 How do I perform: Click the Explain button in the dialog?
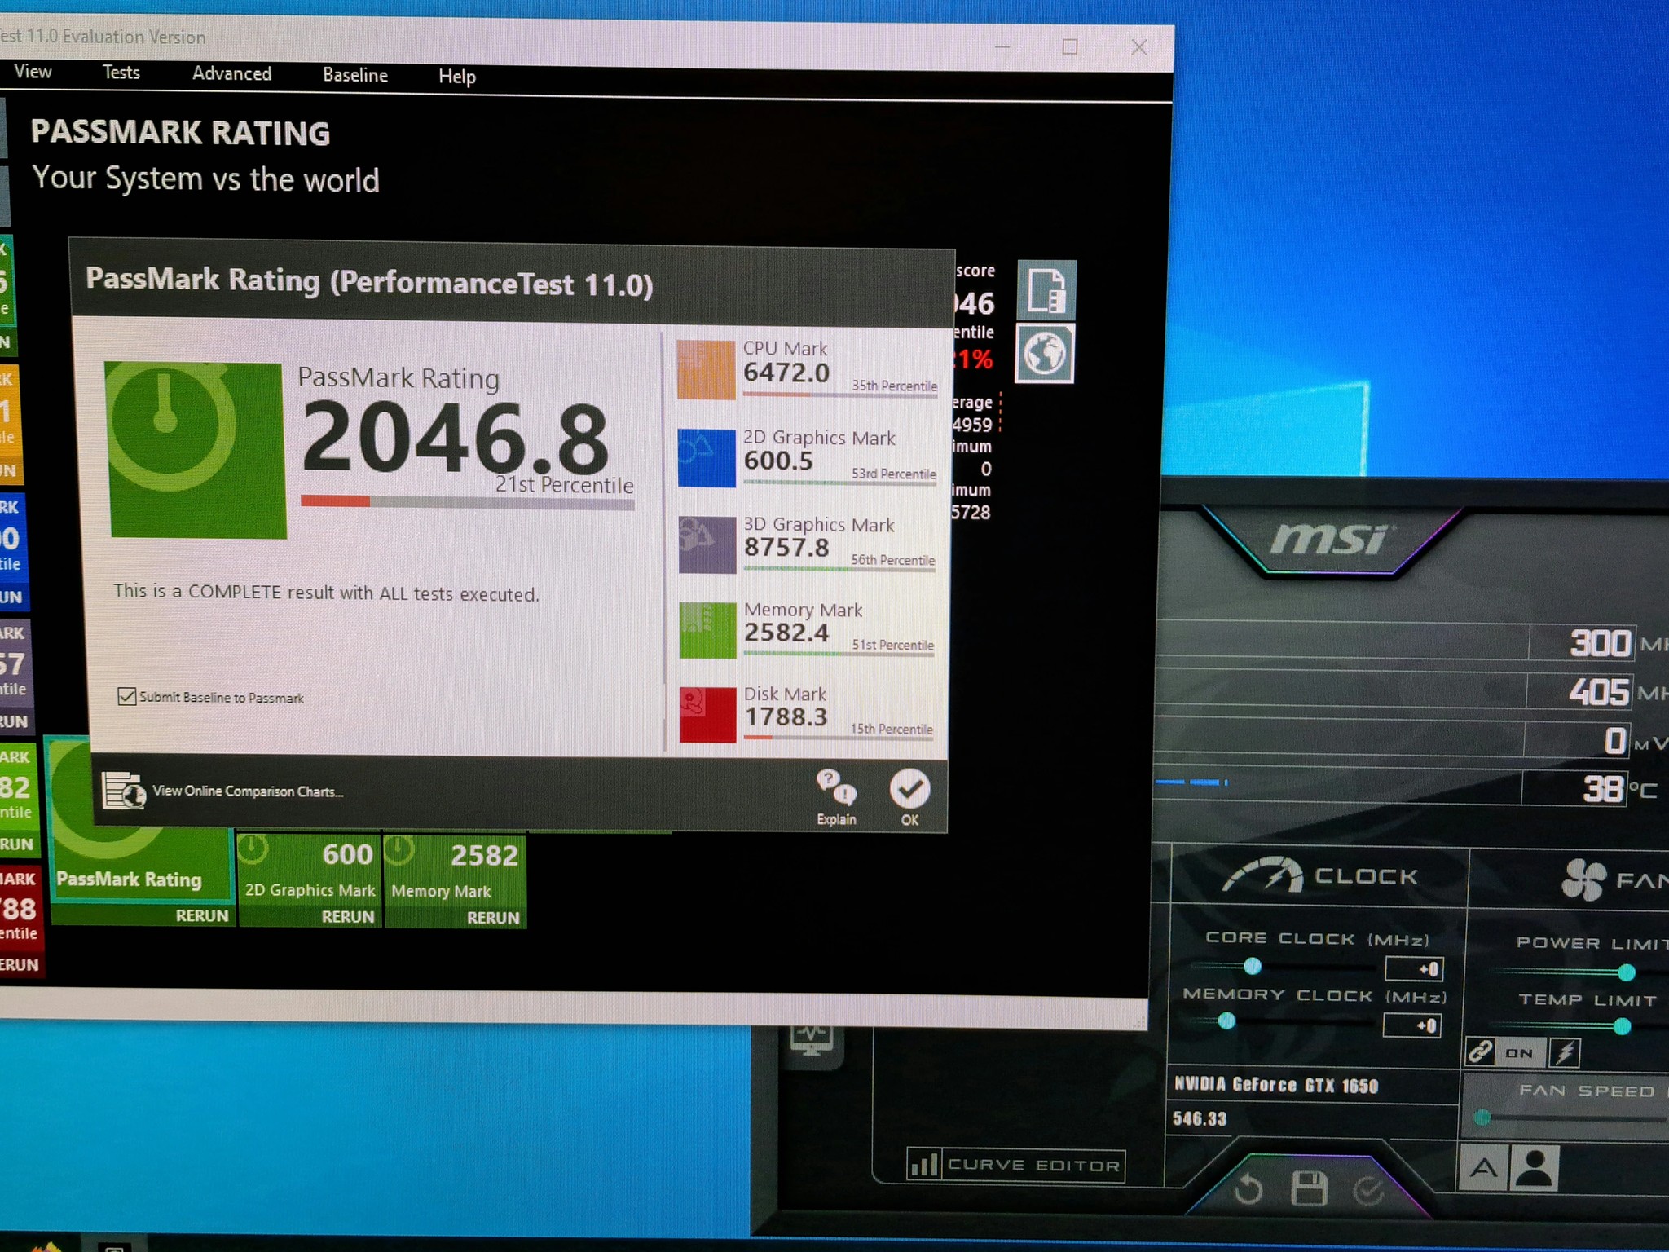[x=836, y=797]
